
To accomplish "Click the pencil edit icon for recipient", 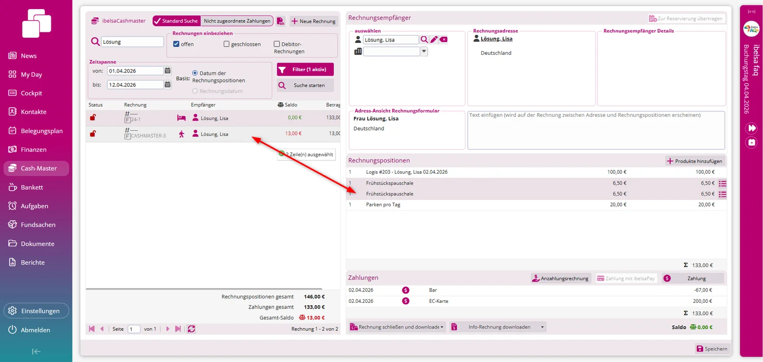I will (x=434, y=40).
